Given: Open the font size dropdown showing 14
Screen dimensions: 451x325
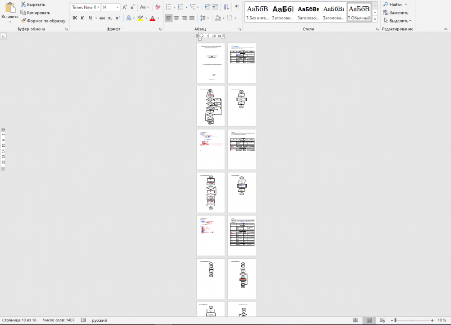Looking at the screenshot, I should tap(118, 7).
